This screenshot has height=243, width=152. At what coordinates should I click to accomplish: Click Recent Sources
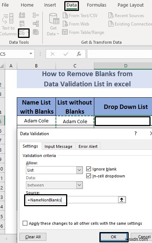[126, 16]
